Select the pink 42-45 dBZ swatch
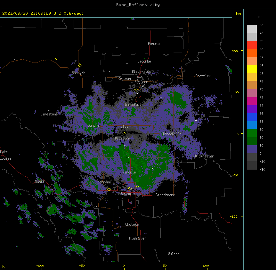The height and width of the screenshot is (270, 276). (252, 93)
